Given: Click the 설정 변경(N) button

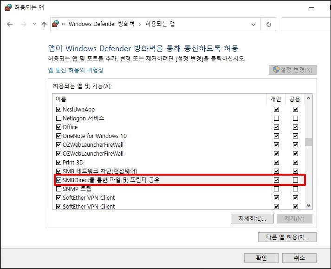Looking at the screenshot, I should pyautogui.click(x=292, y=70).
